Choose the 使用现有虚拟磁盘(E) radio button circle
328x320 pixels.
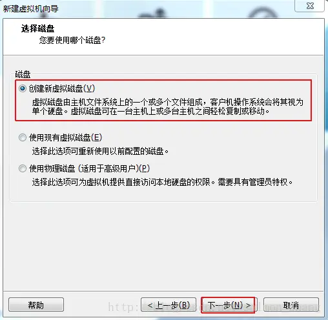pos(23,137)
